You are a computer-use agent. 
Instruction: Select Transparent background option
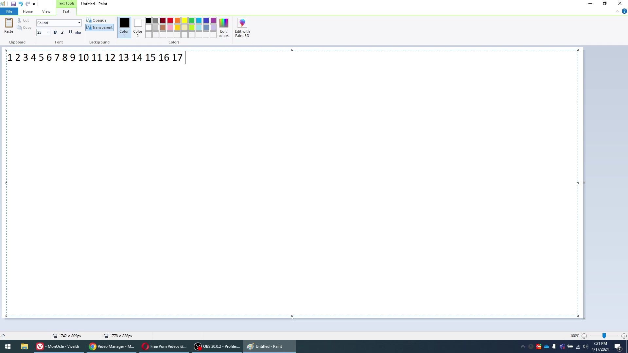pos(99,27)
